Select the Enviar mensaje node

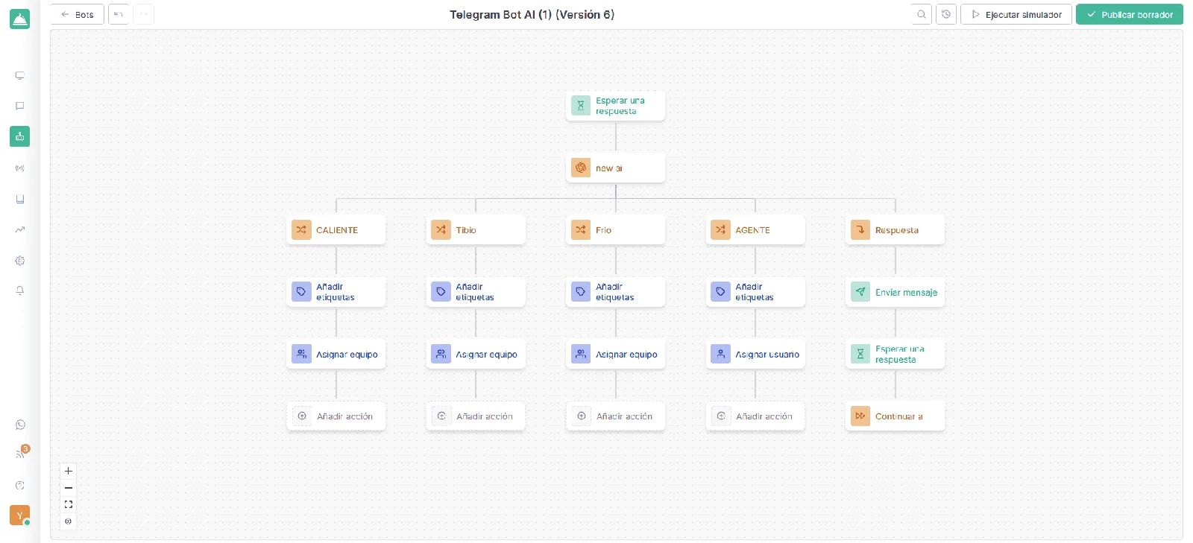coord(895,292)
